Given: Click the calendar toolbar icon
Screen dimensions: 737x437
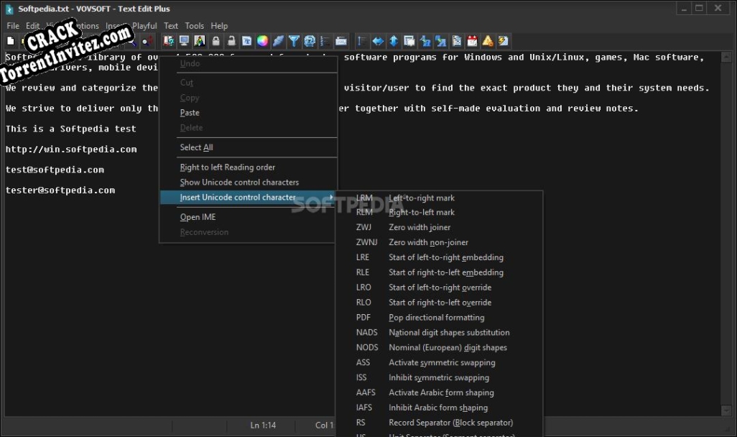Looking at the screenshot, I should tap(472, 41).
